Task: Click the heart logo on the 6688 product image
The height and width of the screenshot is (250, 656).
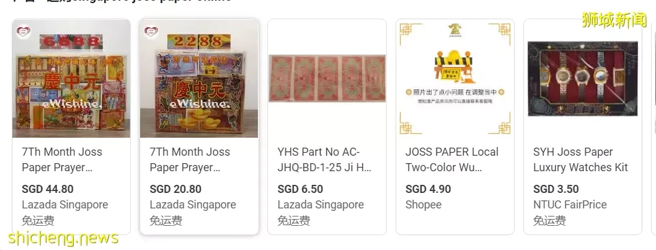Action: pyautogui.click(x=23, y=32)
